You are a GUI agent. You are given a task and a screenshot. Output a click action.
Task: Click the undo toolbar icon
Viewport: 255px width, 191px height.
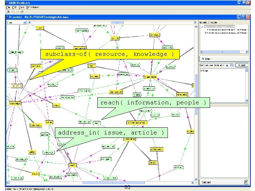[13, 12]
